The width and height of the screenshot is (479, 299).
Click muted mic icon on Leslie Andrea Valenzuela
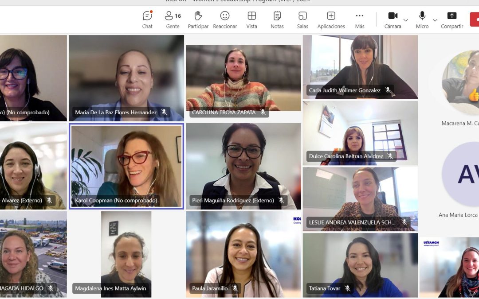[x=404, y=222]
